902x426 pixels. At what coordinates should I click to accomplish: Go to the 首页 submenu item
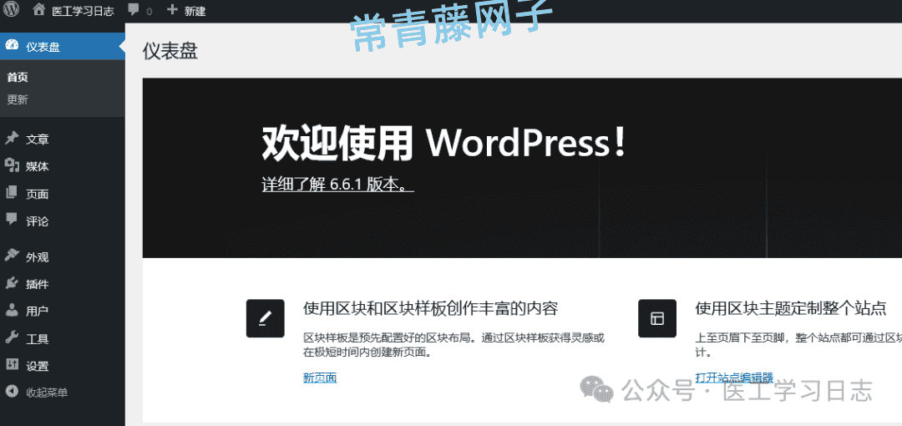click(x=18, y=77)
